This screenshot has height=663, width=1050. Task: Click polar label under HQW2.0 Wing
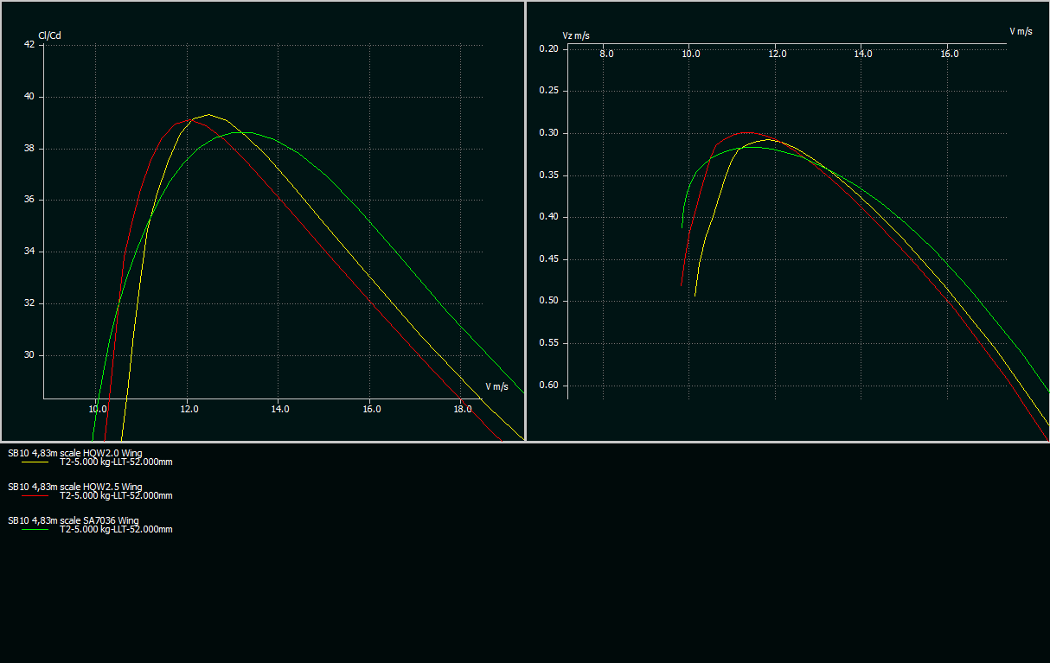(116, 462)
